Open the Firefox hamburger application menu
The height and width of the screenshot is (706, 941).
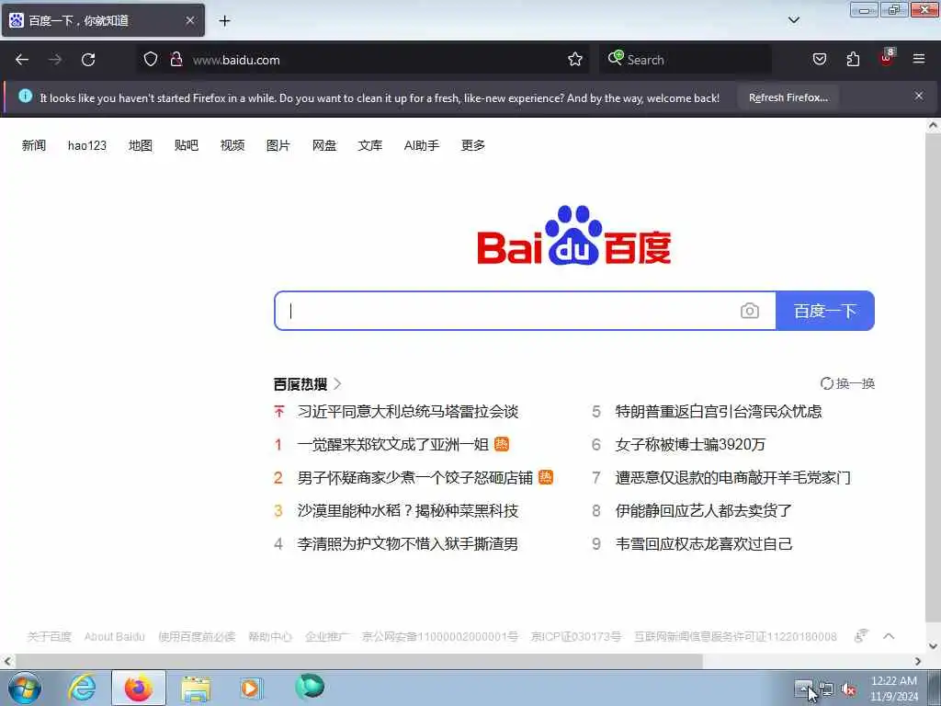[919, 59]
